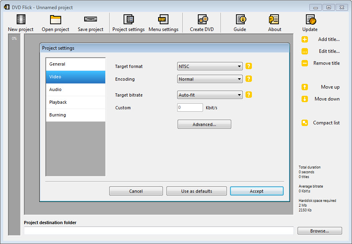
Task: Open Project settings from the toolbar
Action: [129, 23]
